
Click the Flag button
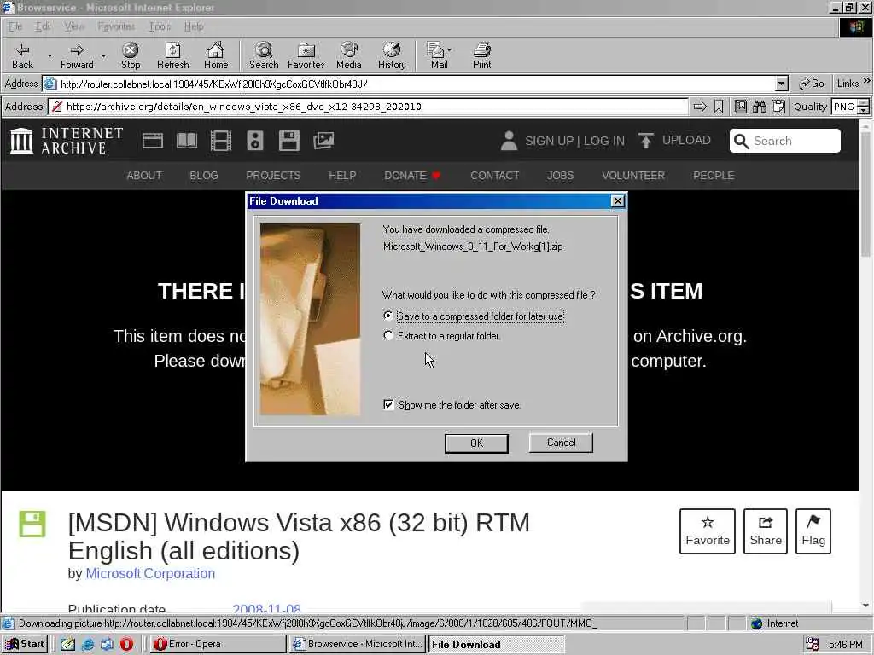coord(813,530)
